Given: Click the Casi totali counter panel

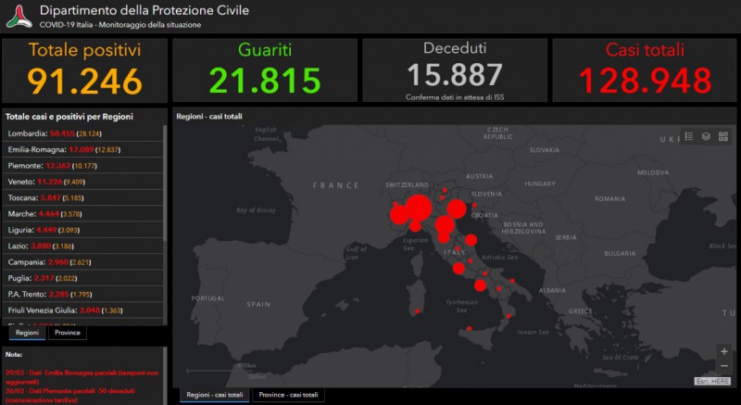Looking at the screenshot, I should [646, 70].
